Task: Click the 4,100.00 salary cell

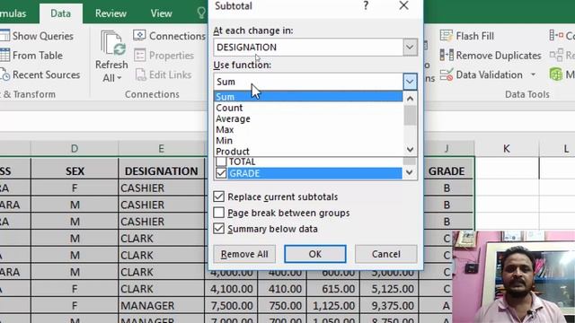Action: (x=232, y=289)
